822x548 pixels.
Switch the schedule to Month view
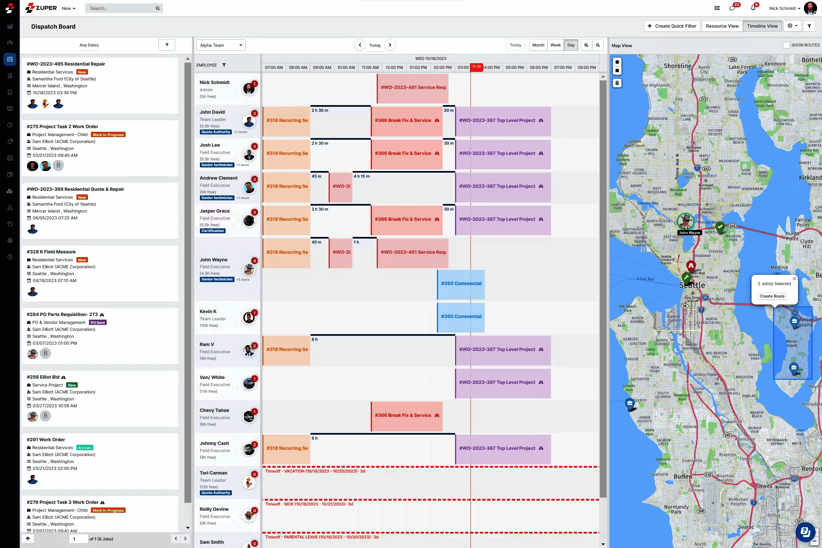pyautogui.click(x=538, y=45)
